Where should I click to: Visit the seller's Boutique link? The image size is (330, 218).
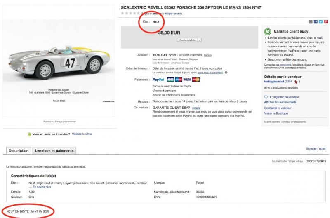pyautogui.click(x=276, y=113)
